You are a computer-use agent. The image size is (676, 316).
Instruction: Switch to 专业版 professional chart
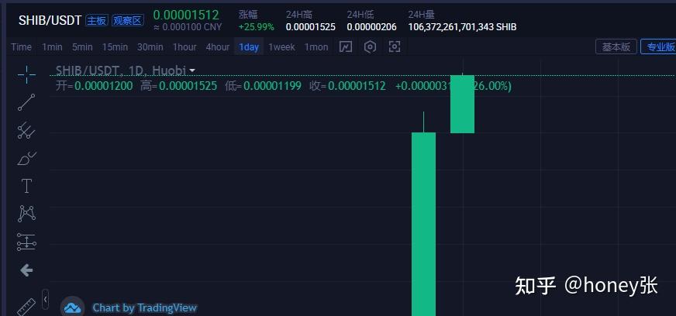point(658,47)
